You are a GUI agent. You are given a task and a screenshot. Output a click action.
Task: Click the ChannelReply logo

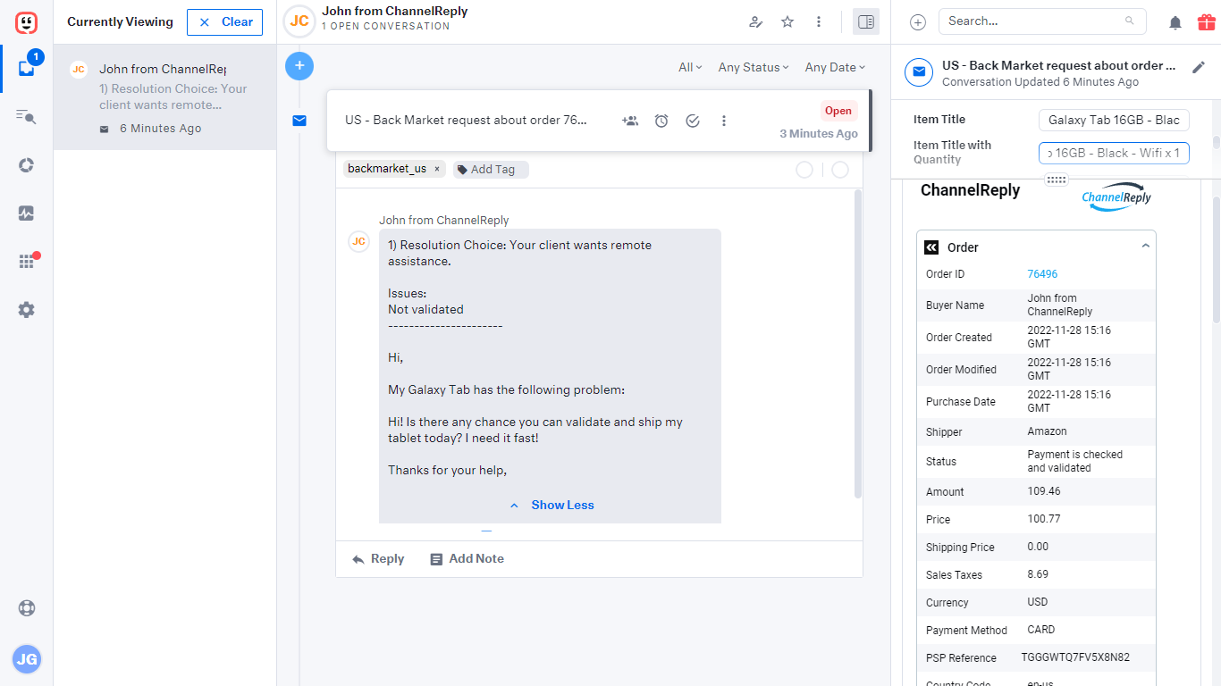1116,197
